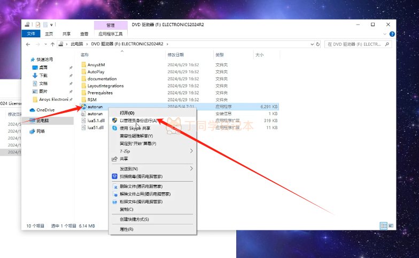Image resolution: width=419 pixels, height=258 pixels.
Task: Select the Prerequisites folder icon
Action: tap(83, 93)
